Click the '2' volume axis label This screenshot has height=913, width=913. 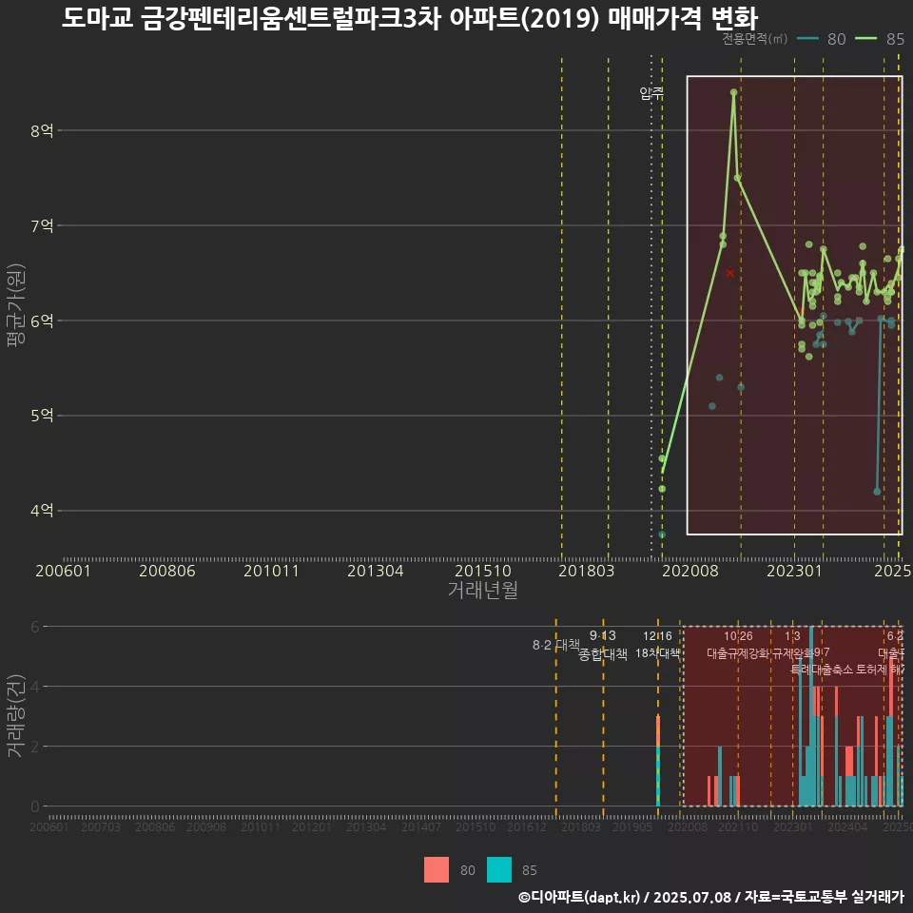pyautogui.click(x=35, y=747)
